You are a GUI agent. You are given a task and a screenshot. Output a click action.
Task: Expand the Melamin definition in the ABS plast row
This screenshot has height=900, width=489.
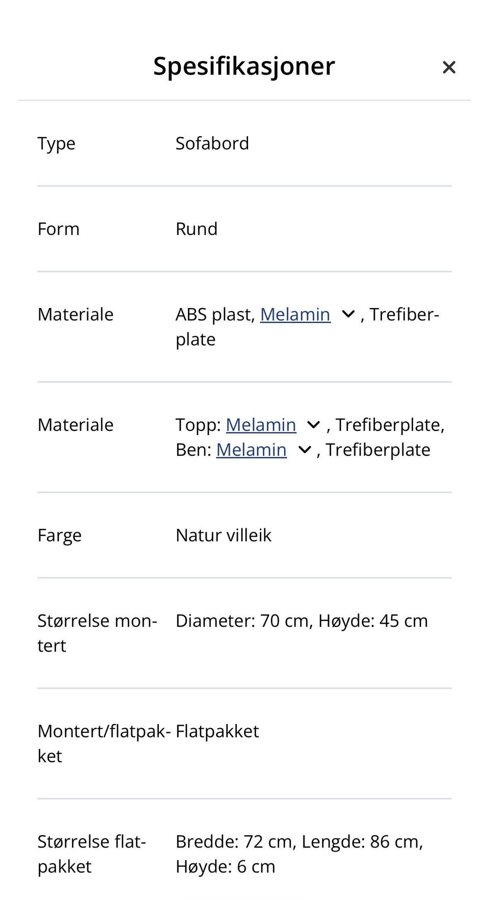347,314
